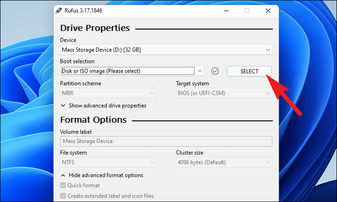Open the Boot selection dropdown arrow

tap(200, 71)
